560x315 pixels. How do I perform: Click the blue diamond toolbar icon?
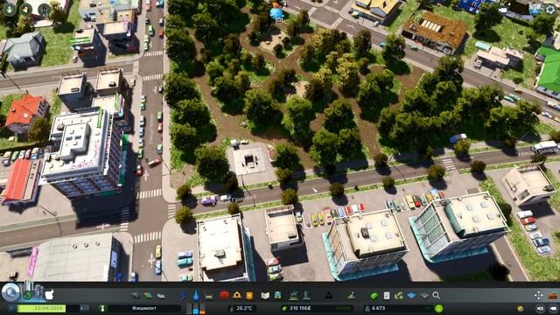[x=411, y=296]
